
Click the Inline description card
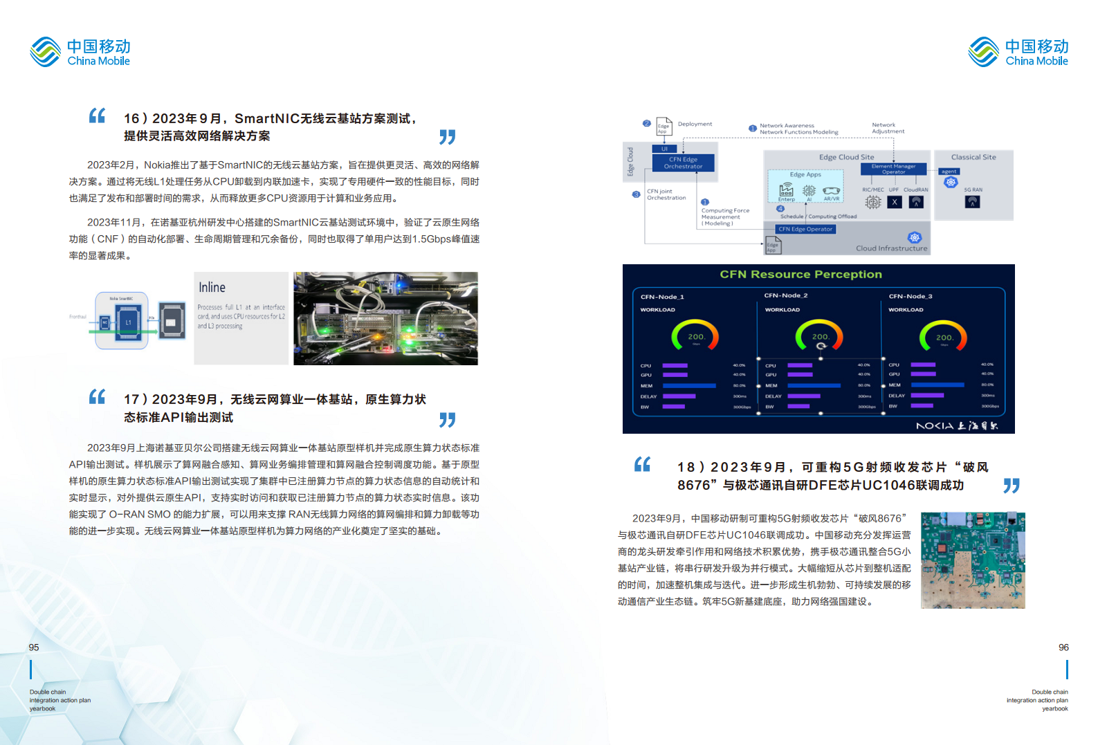pyautogui.click(x=241, y=318)
